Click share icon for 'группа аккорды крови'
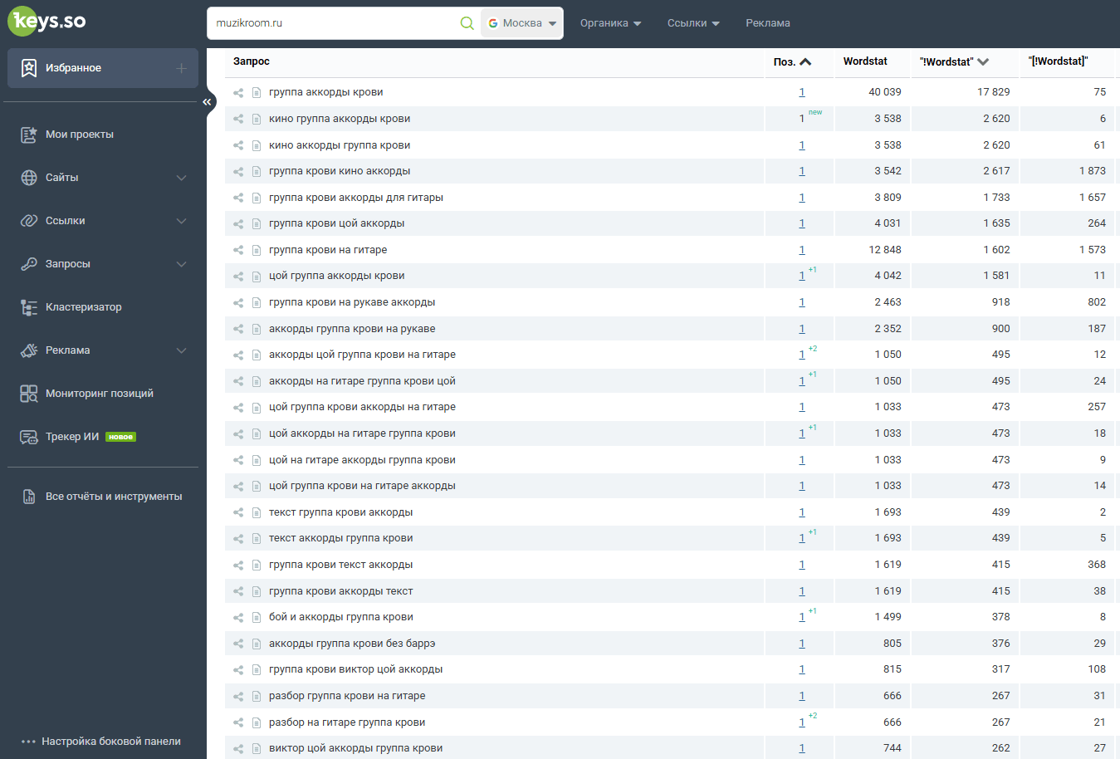This screenshot has width=1120, height=759. point(238,93)
